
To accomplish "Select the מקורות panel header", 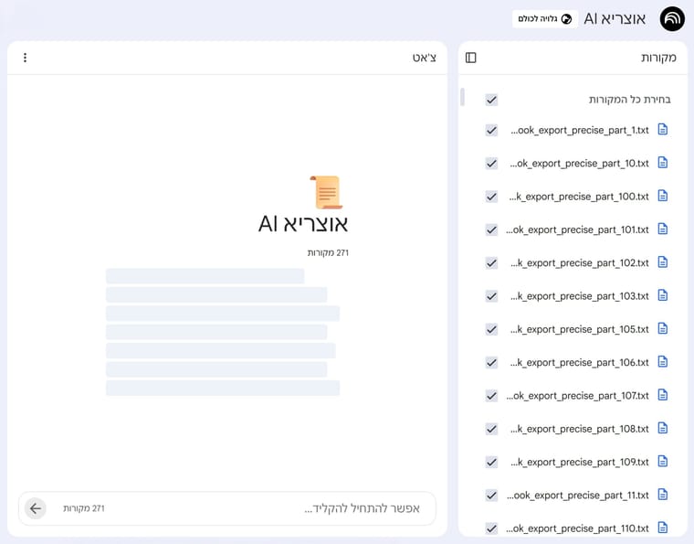I will pyautogui.click(x=658, y=58).
